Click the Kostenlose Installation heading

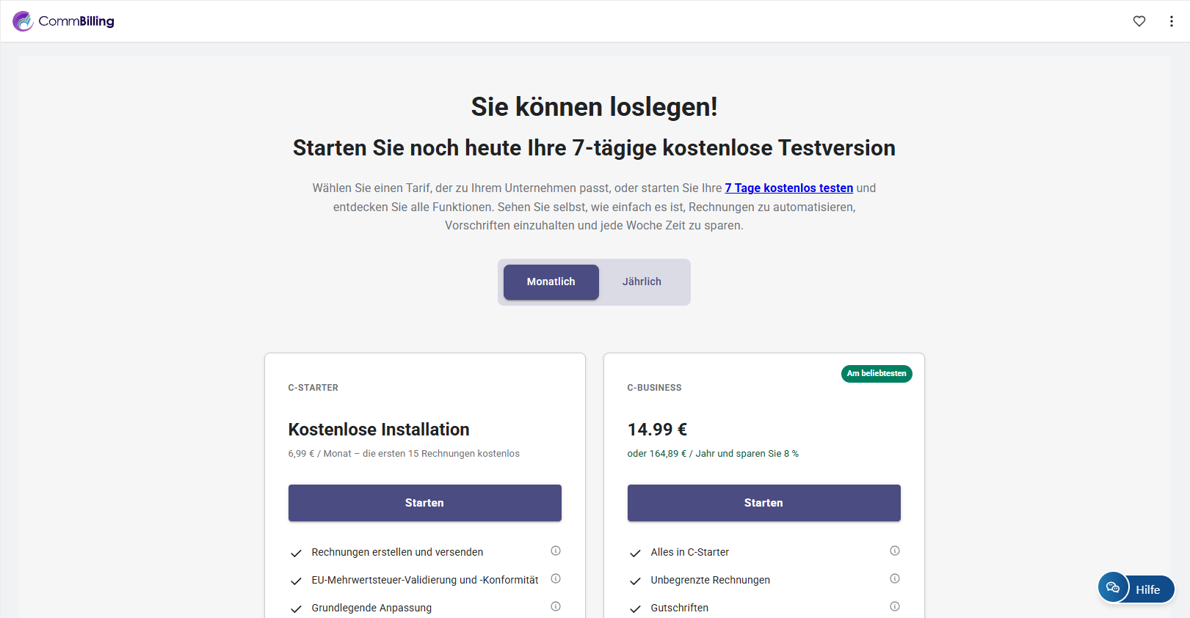coord(379,430)
